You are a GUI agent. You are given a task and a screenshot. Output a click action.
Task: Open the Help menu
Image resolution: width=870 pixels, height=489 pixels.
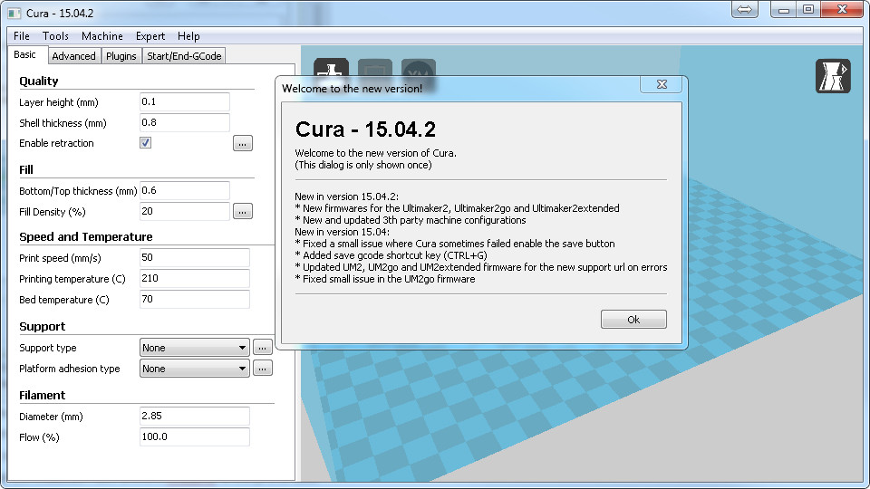click(188, 36)
